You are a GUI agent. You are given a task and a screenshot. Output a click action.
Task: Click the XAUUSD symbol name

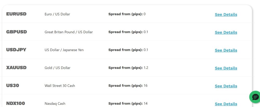pyautogui.click(x=16, y=68)
